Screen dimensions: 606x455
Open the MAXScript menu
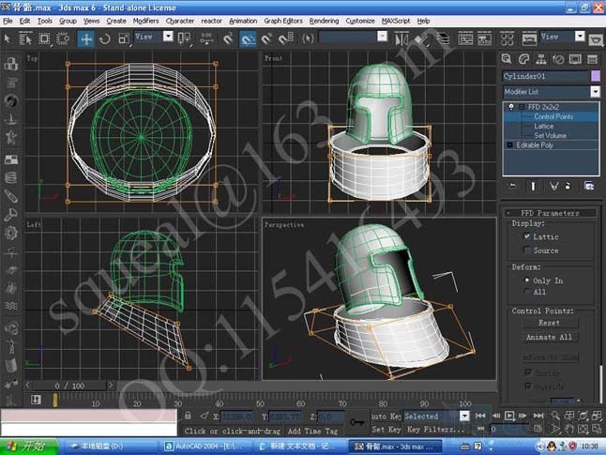(396, 21)
